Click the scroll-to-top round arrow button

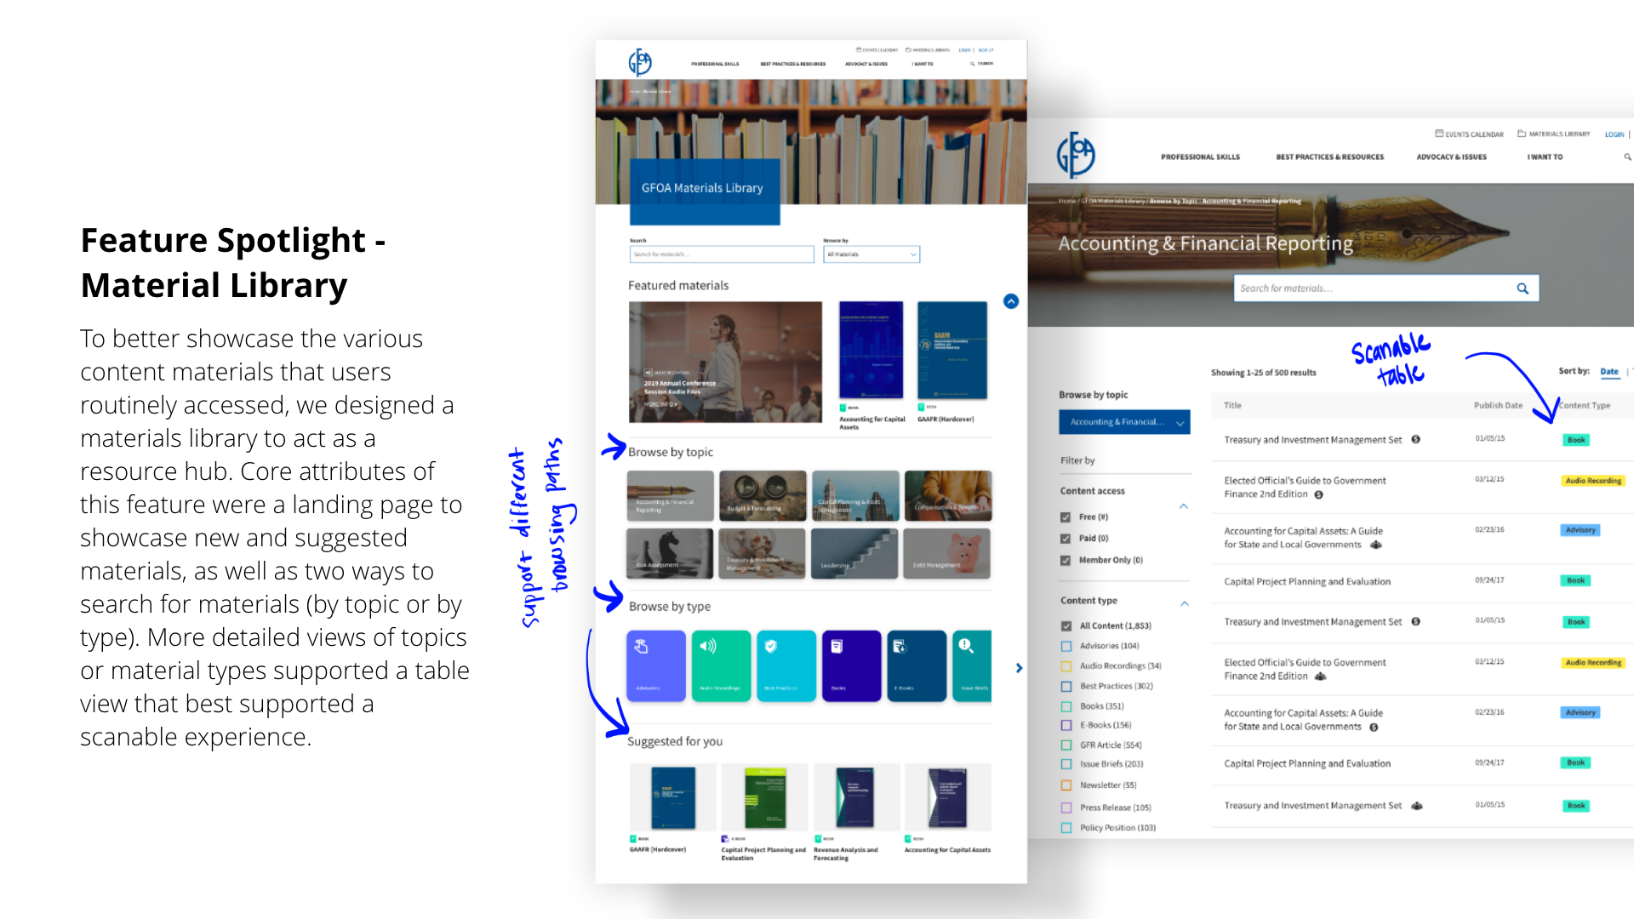pos(1011,301)
